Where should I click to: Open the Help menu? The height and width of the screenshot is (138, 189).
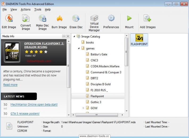[x=48, y=10]
